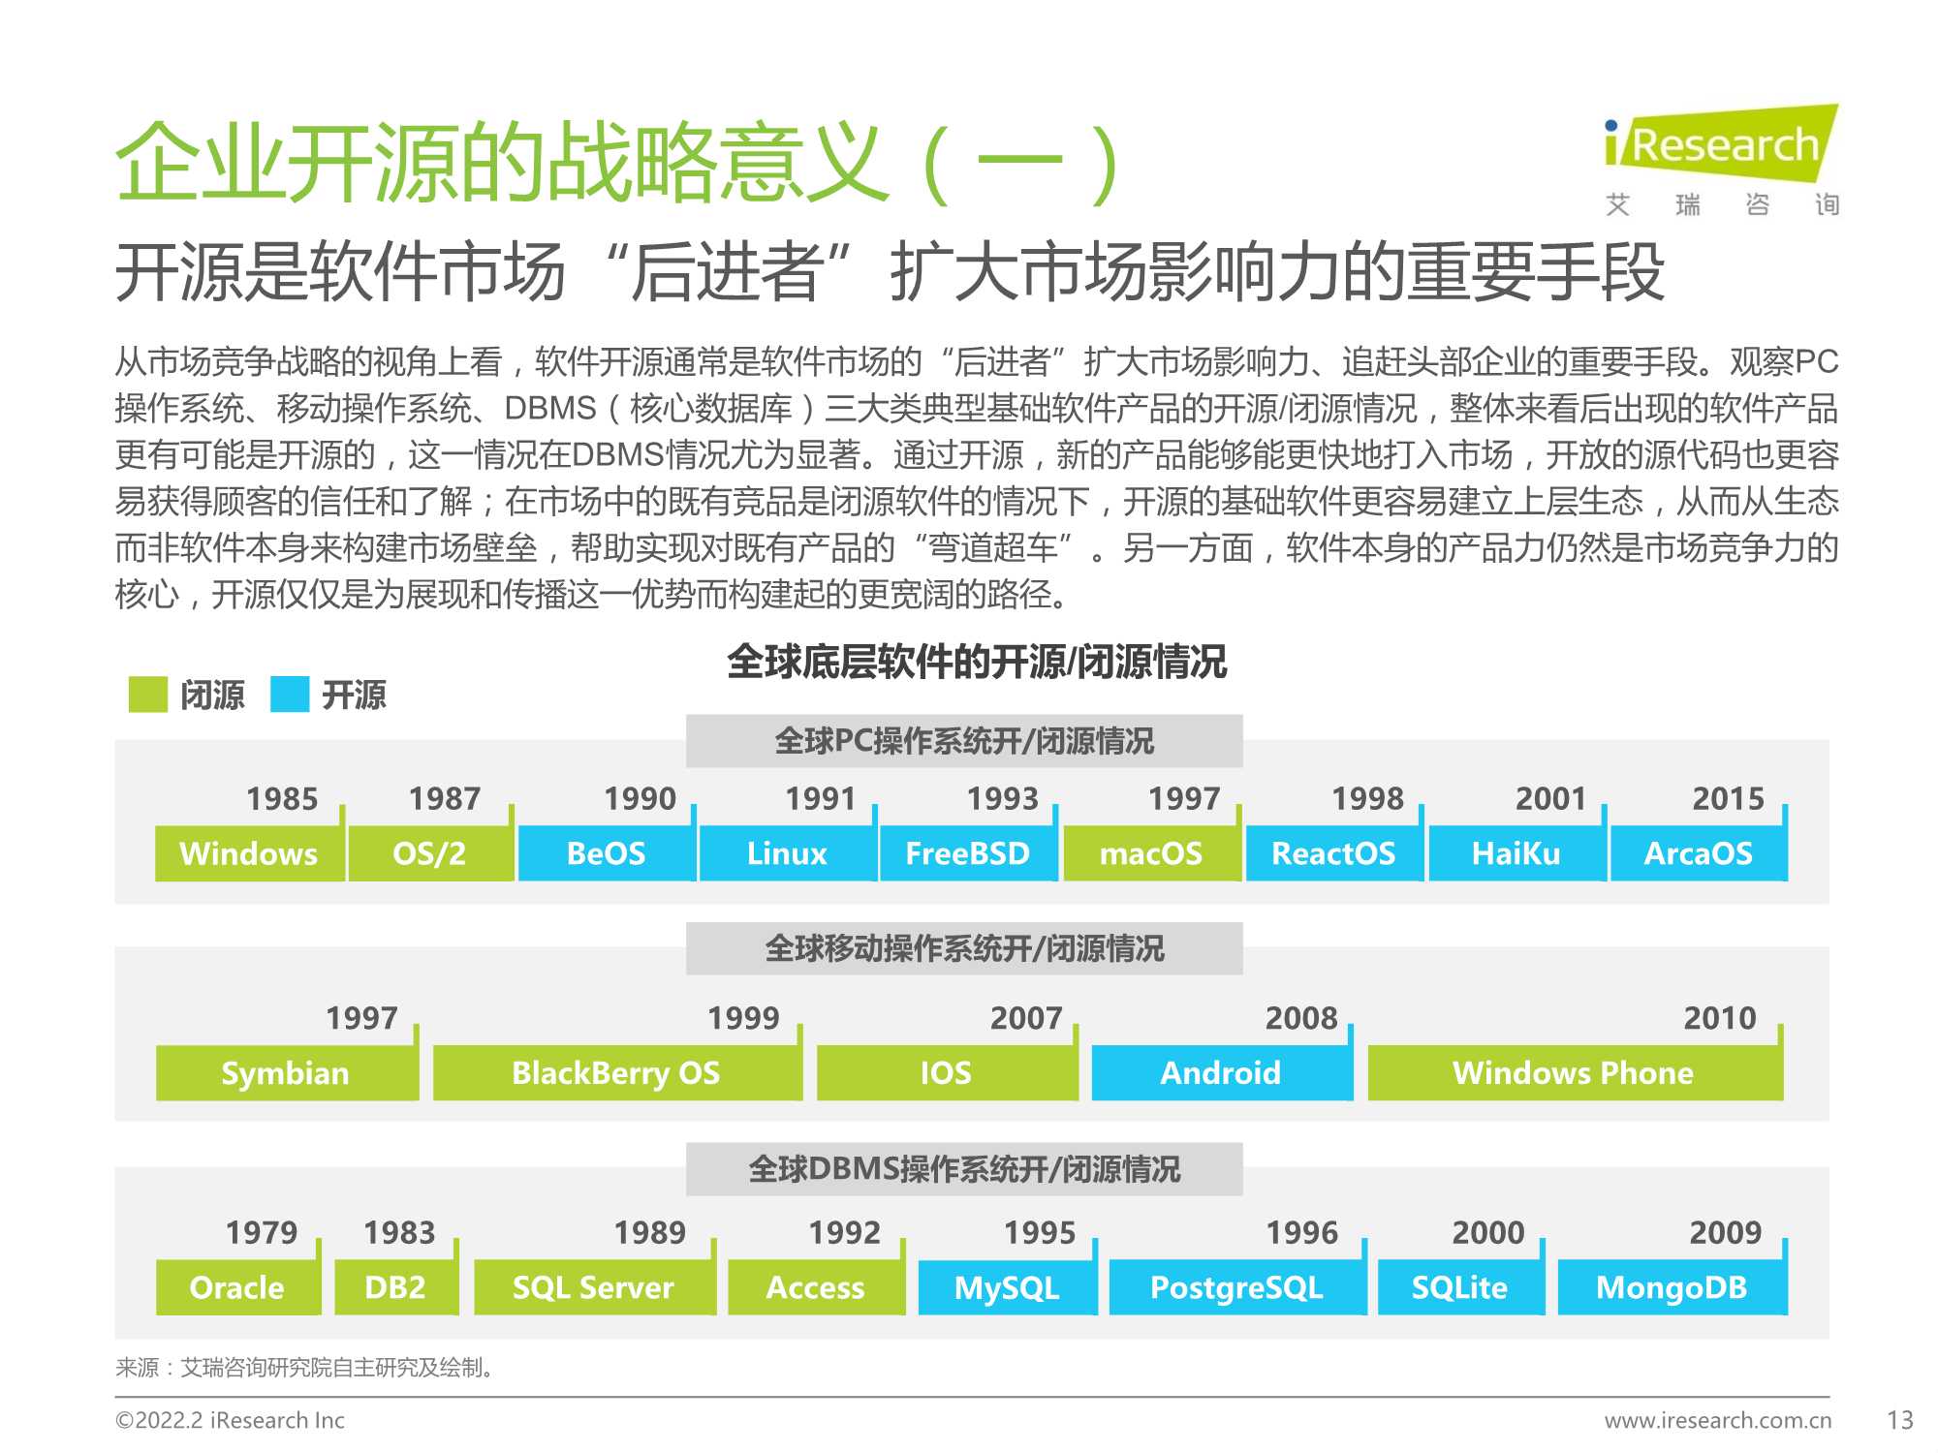Click the ©2022.2 iResearch Inc footer
1938x1453 pixels.
(230, 1420)
